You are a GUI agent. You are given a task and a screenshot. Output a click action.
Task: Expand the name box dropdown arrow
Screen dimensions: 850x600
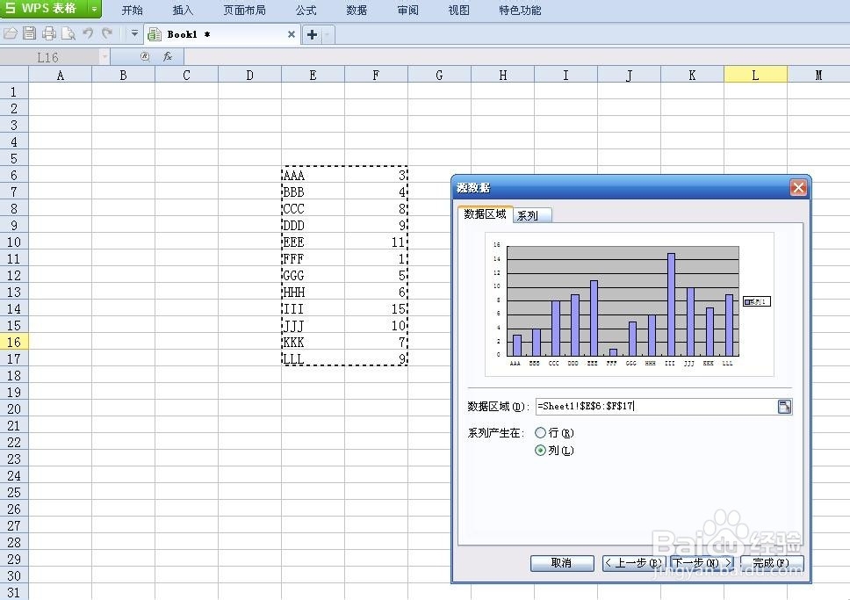[104, 57]
